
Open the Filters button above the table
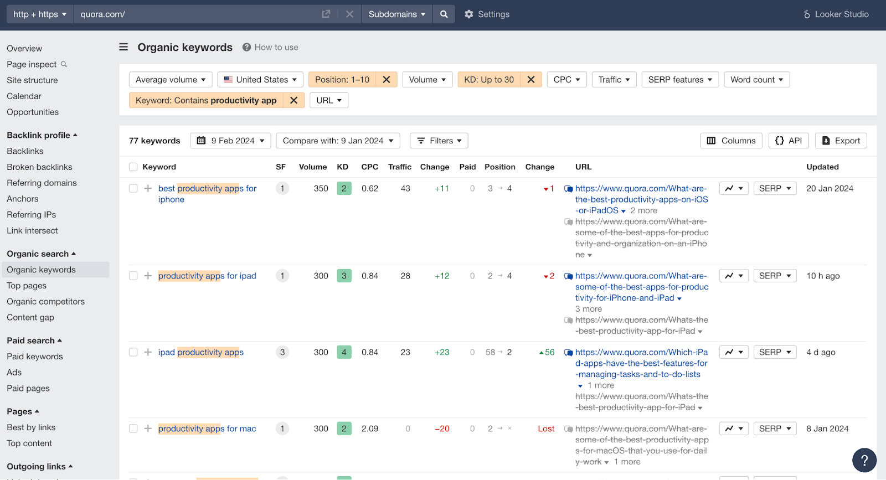[439, 141]
